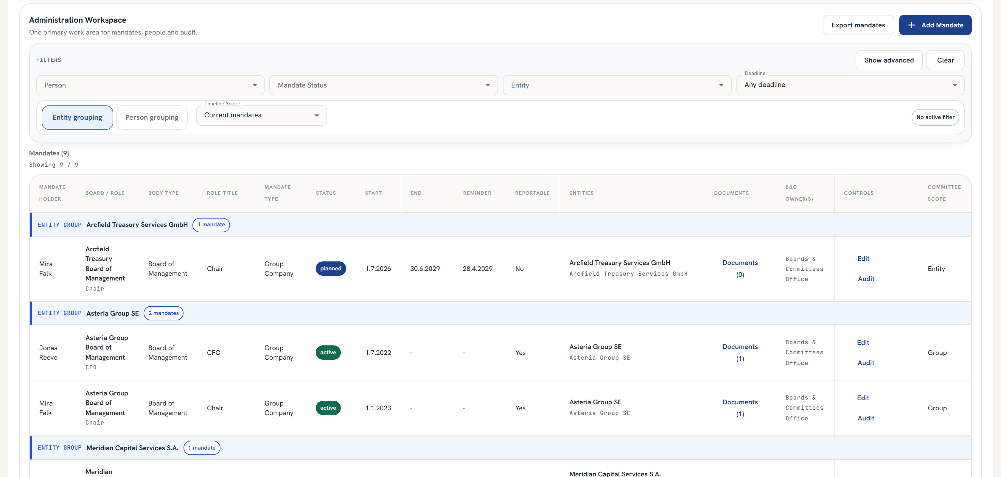Open the Mandate Status dropdown
Viewport: 1001px width, 477px height.
click(383, 85)
